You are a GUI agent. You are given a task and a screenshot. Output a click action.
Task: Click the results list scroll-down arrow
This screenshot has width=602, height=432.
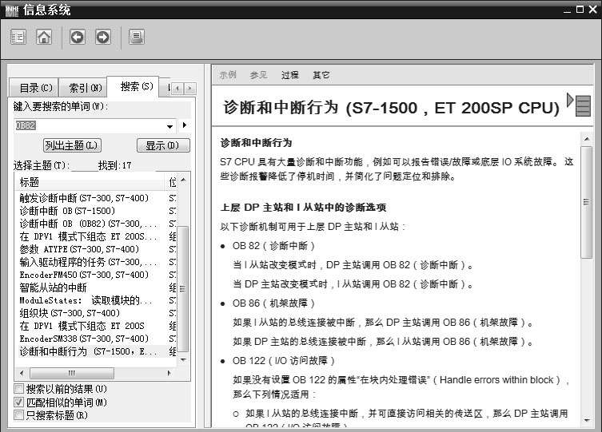point(183,360)
